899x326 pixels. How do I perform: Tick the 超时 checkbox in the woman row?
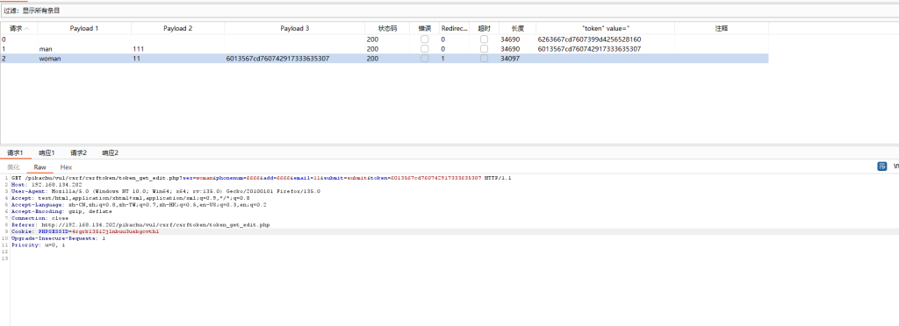click(x=485, y=59)
